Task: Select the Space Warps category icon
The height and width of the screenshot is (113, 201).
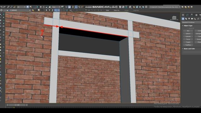Action: coord(198,19)
